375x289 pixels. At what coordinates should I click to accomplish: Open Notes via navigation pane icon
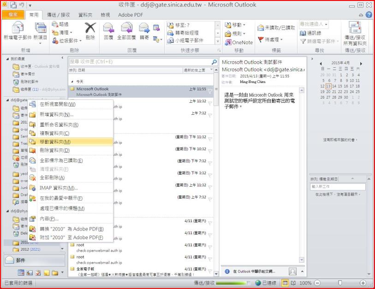coord(47,272)
